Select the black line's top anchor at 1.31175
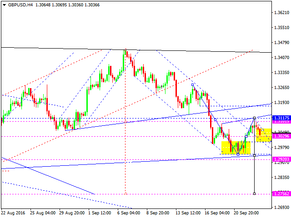The width and height of the screenshot is (291, 218). pos(254,118)
